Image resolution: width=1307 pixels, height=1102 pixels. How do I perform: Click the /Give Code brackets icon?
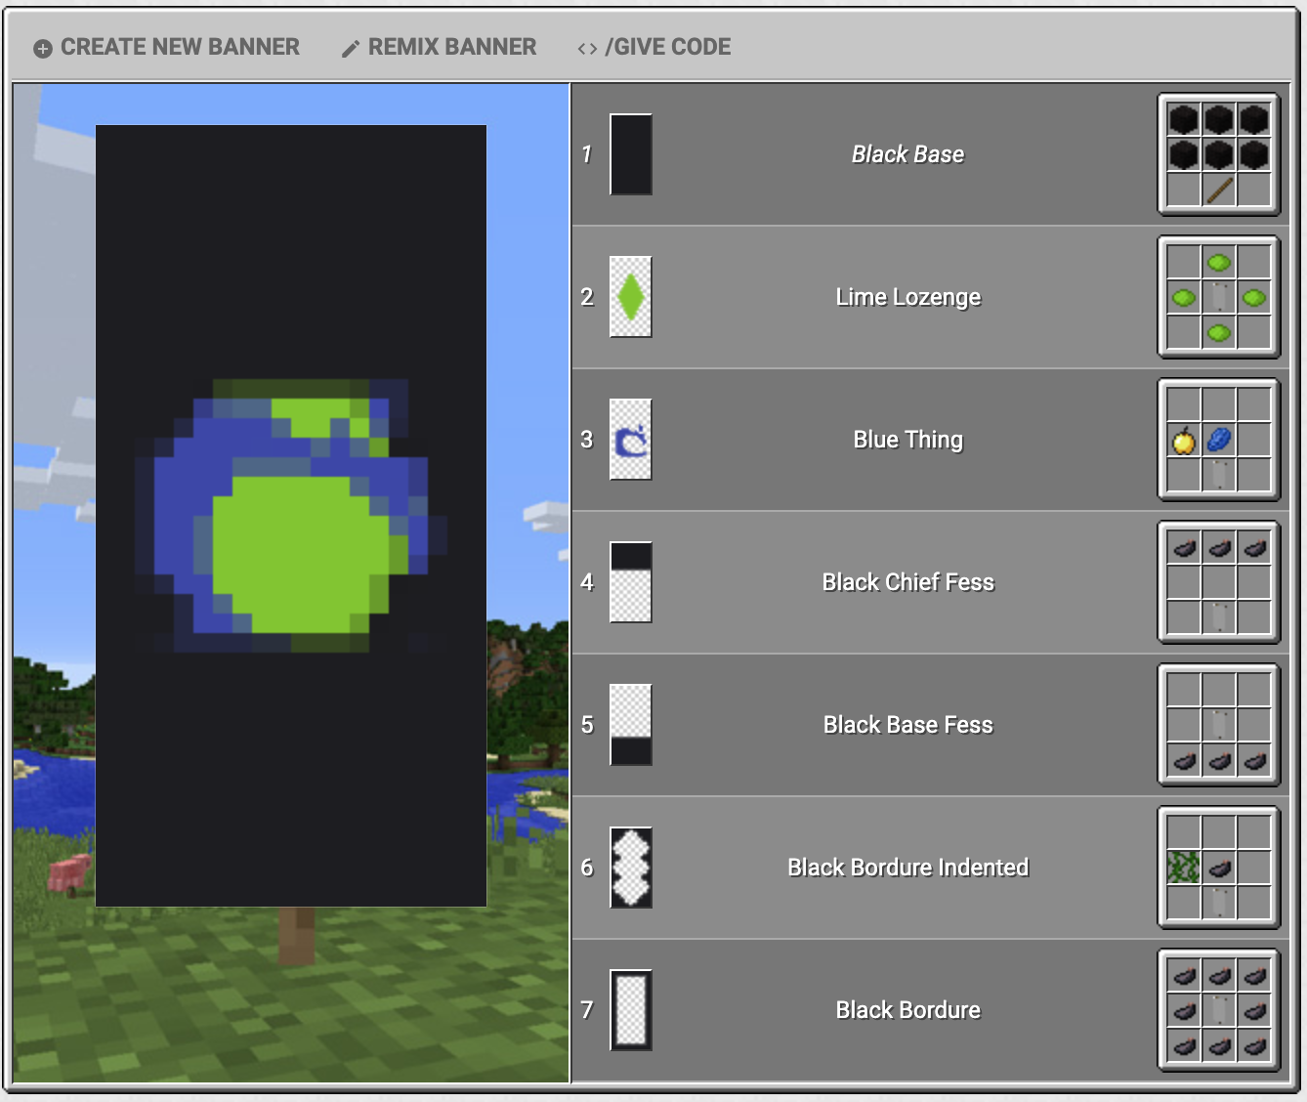(587, 49)
